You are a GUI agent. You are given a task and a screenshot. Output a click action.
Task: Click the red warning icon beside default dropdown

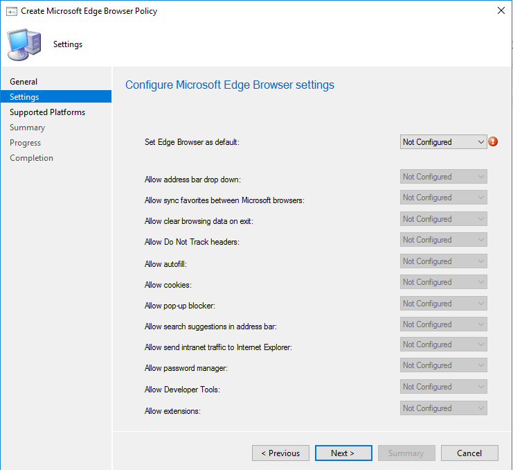[493, 142]
